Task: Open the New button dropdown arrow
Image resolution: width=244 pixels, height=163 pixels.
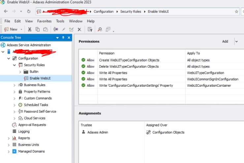Action: click(x=21, y=30)
